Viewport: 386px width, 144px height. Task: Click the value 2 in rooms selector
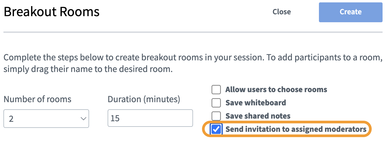click(x=11, y=119)
